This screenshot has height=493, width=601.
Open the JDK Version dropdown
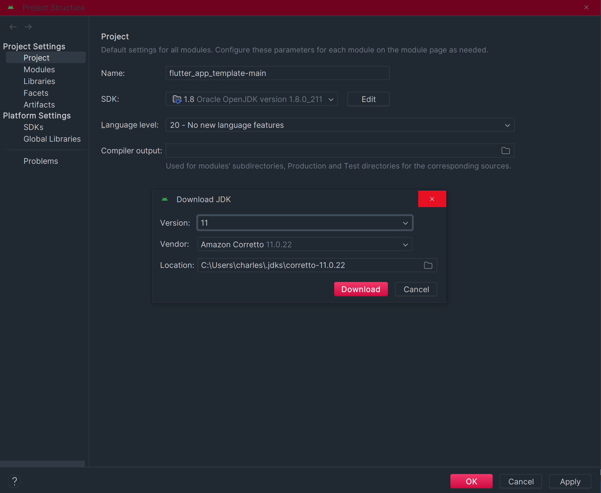point(305,223)
